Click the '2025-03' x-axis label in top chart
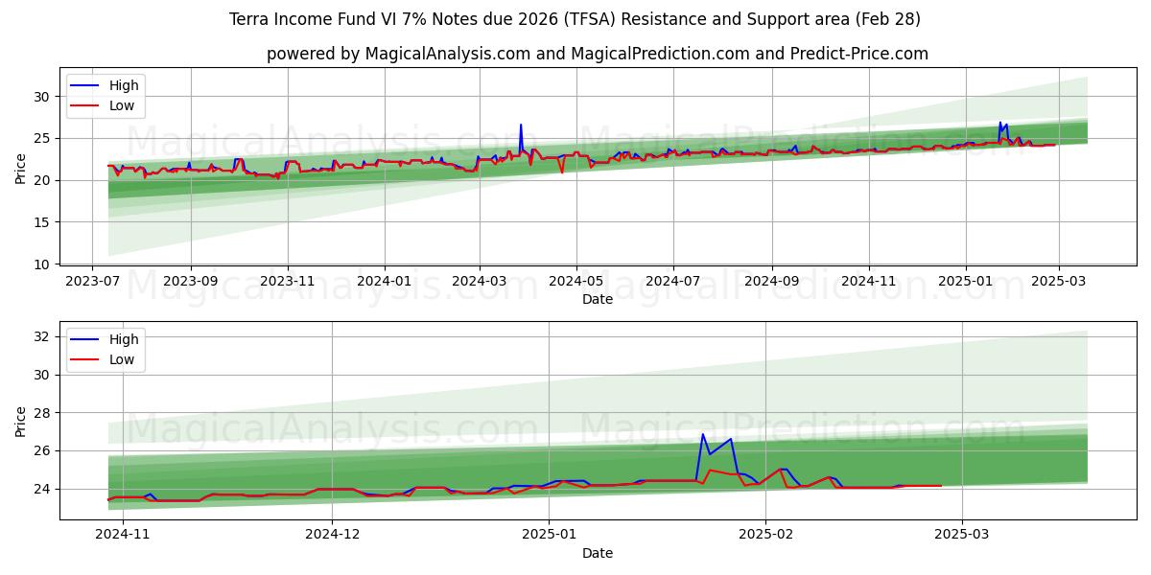Image resolution: width=1151 pixels, height=575 pixels. [1058, 282]
